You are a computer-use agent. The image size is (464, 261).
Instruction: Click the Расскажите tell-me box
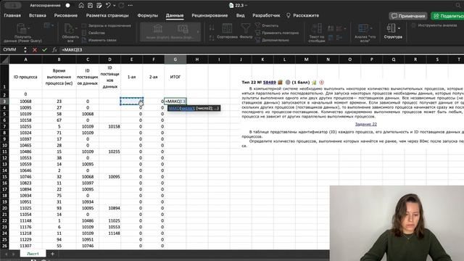[303, 15]
